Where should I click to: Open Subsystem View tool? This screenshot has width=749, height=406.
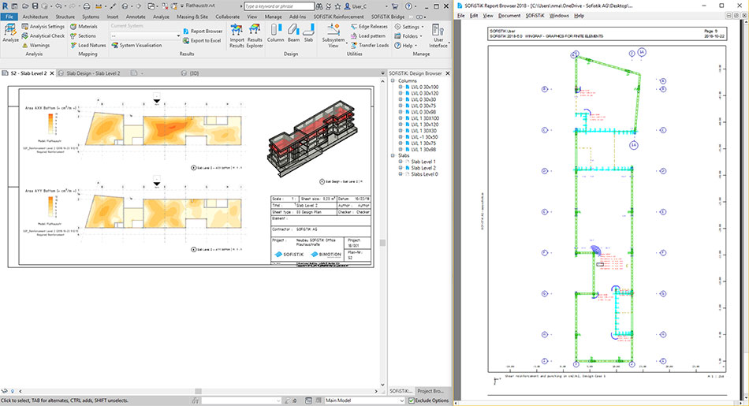point(334,35)
